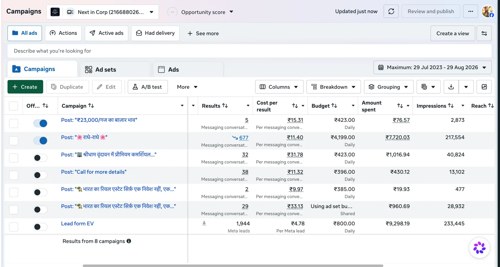Screen dimensions: 500x267
Task: Select the Active ads filter
Action: [x=106, y=33]
